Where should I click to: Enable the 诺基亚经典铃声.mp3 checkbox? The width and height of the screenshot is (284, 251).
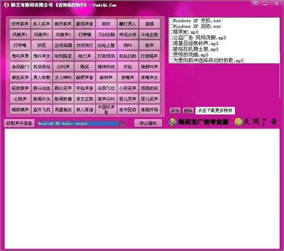(171, 43)
